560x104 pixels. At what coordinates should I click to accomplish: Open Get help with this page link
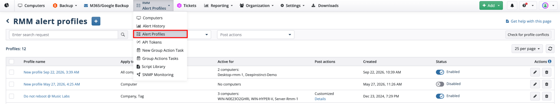tap(528, 21)
